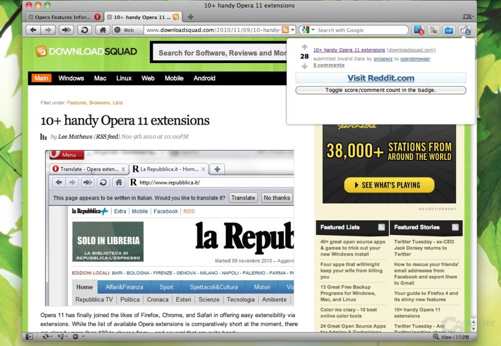
Task: Click the Download Squad logo
Action: [86, 51]
